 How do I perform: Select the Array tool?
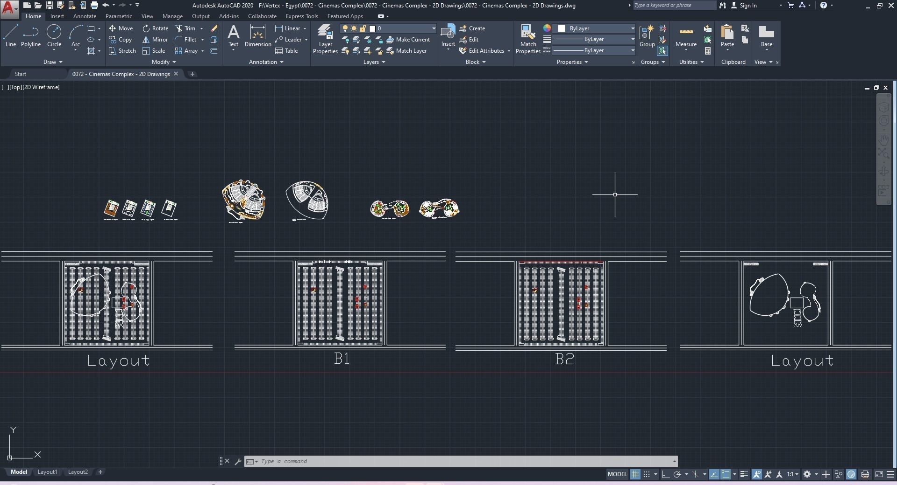tap(186, 51)
